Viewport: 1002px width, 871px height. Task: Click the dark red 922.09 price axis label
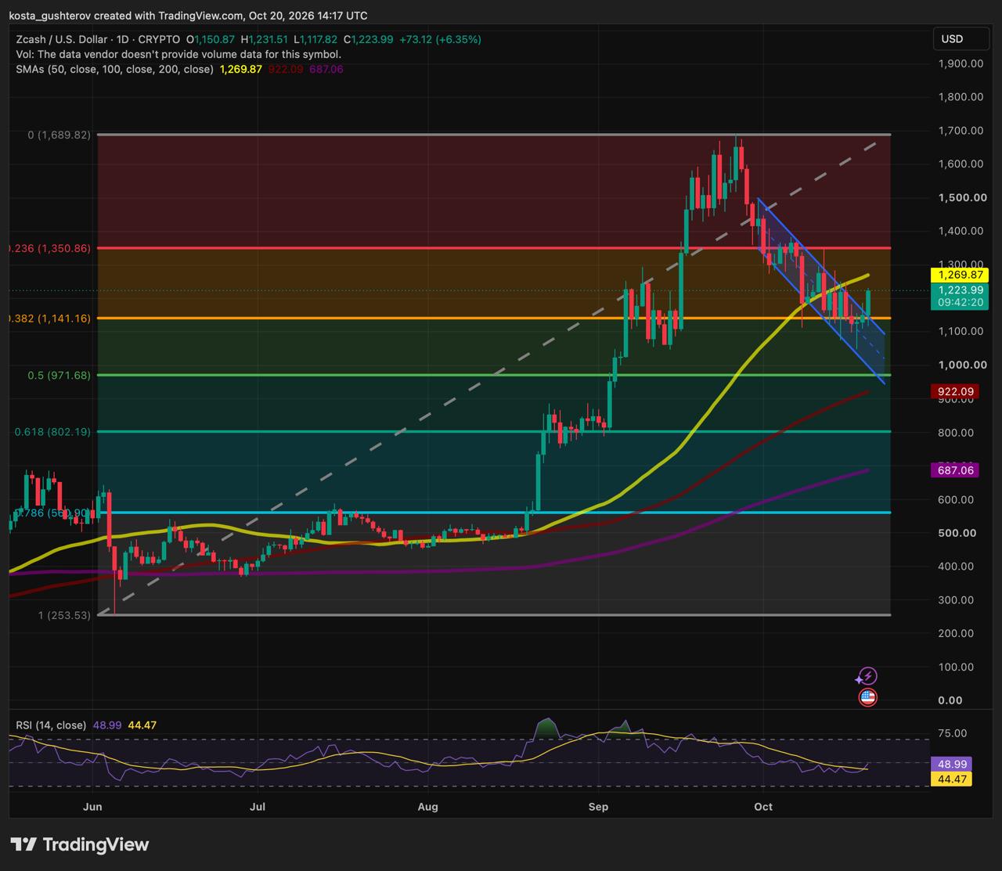pyautogui.click(x=956, y=391)
